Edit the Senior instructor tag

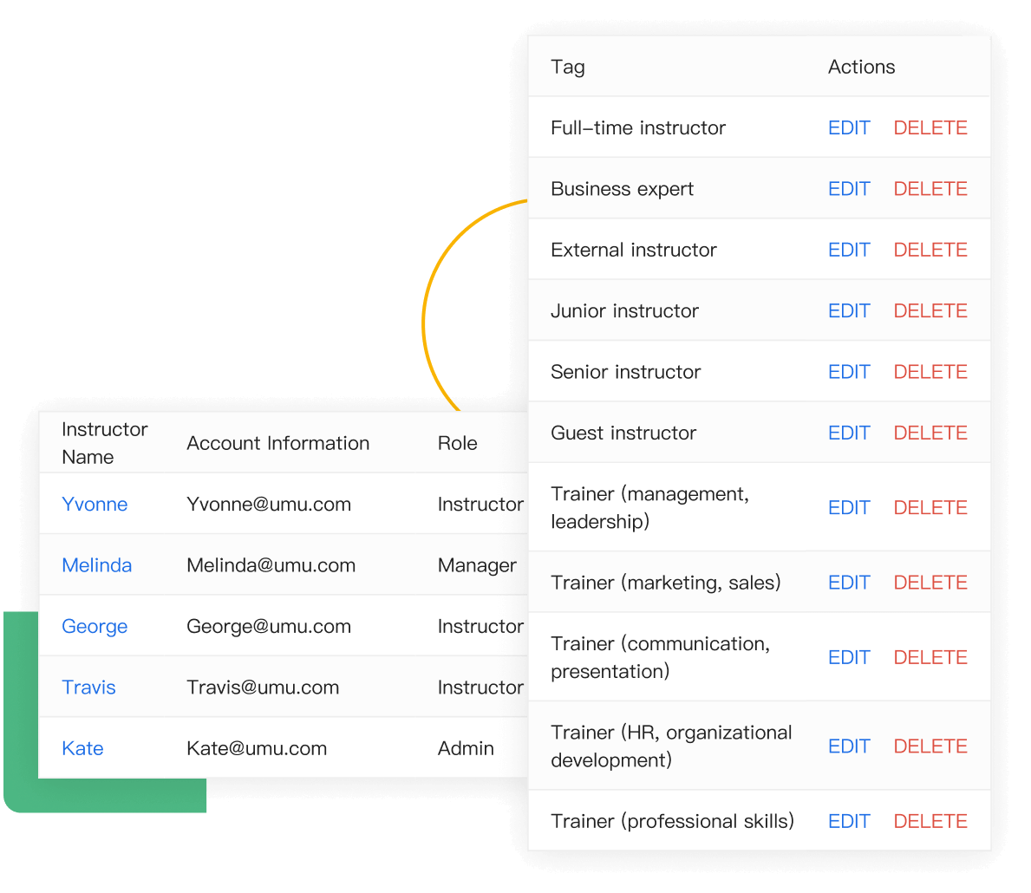848,372
